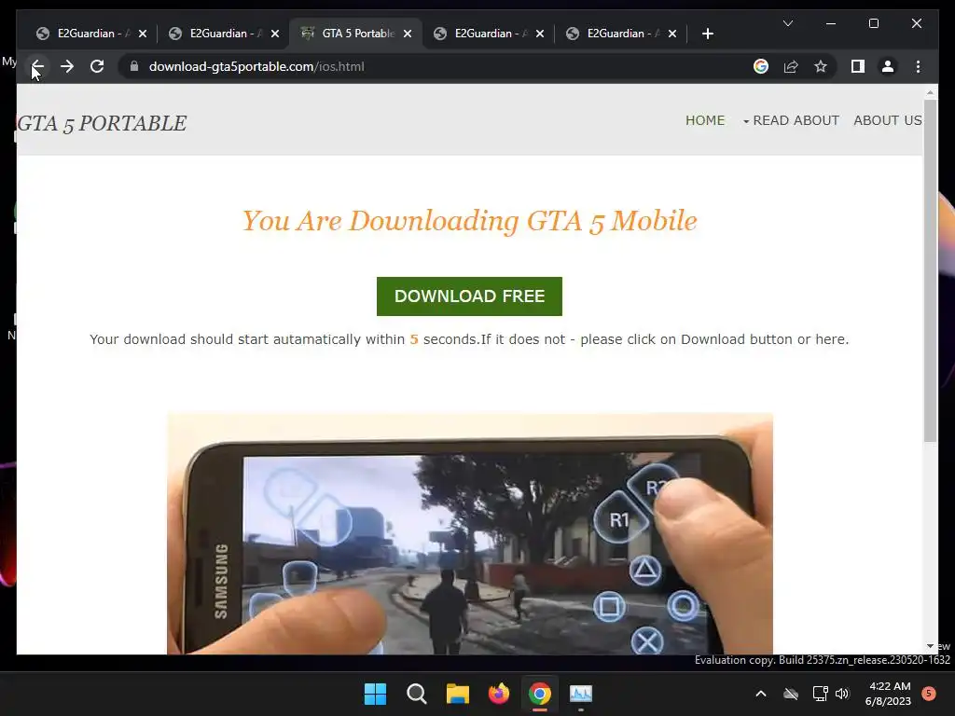Show hidden system tray icons

tap(761, 694)
